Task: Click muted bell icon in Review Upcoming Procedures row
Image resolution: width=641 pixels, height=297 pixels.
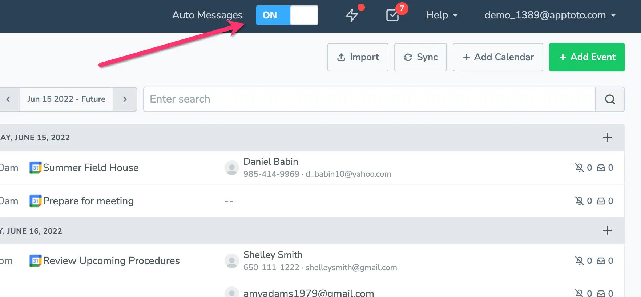Action: click(x=579, y=261)
